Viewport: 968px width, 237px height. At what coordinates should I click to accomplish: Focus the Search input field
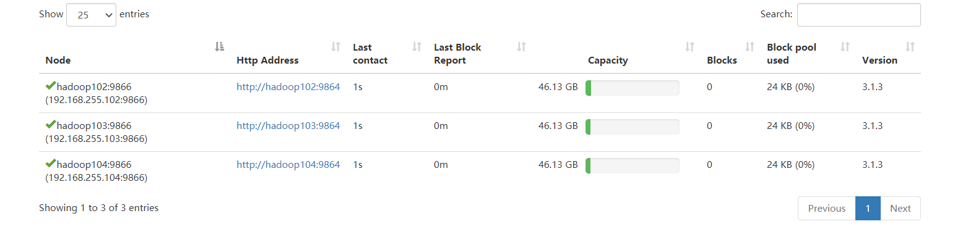pos(859,15)
